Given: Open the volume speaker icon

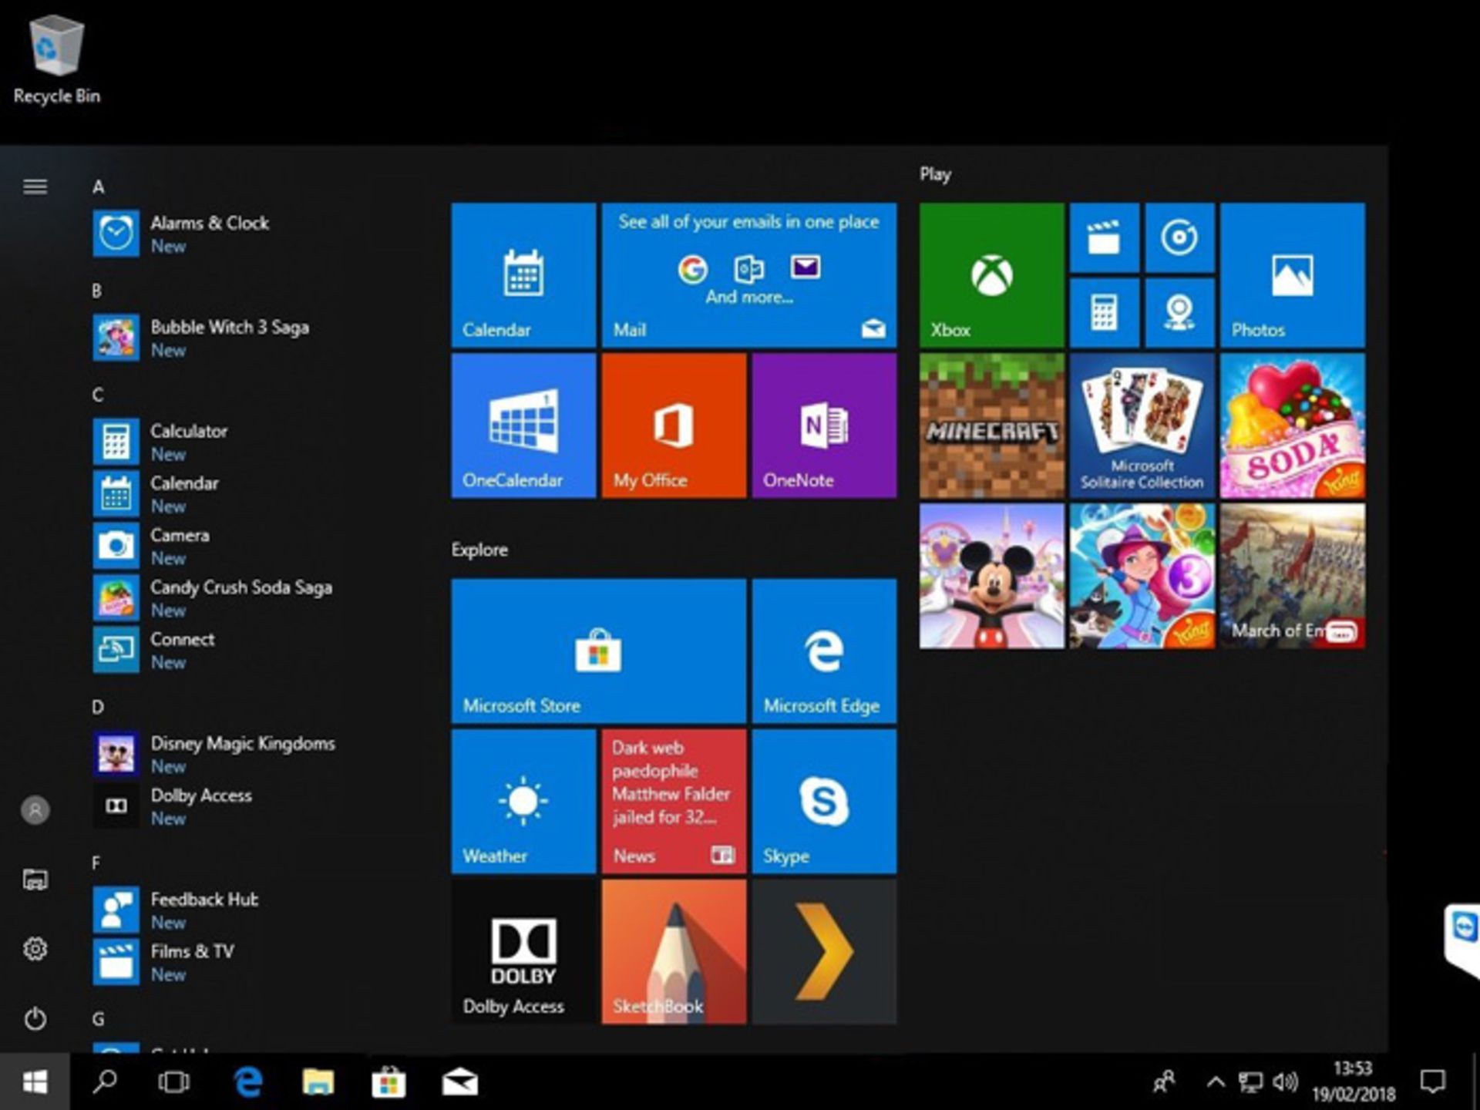Looking at the screenshot, I should (1285, 1082).
